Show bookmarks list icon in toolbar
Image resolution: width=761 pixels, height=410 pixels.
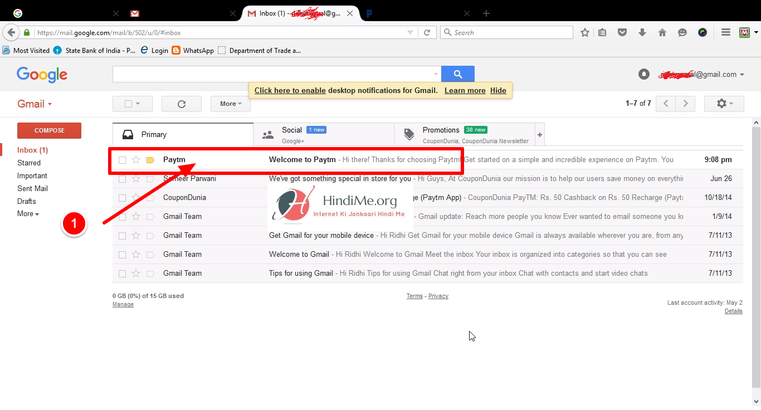pos(602,32)
